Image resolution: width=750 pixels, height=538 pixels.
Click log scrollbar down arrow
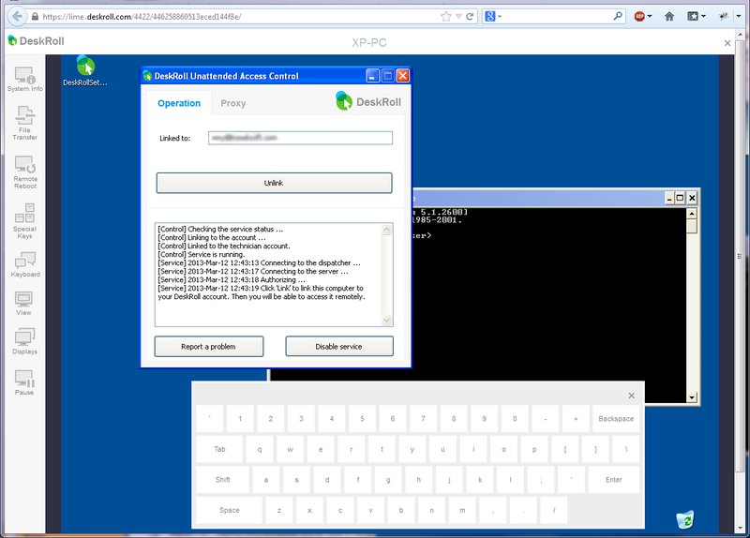[387, 321]
